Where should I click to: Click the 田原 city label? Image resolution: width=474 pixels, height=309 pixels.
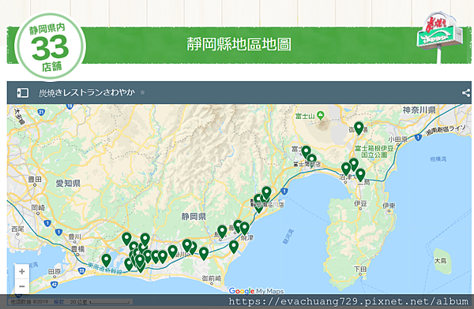pyautogui.click(x=55, y=272)
